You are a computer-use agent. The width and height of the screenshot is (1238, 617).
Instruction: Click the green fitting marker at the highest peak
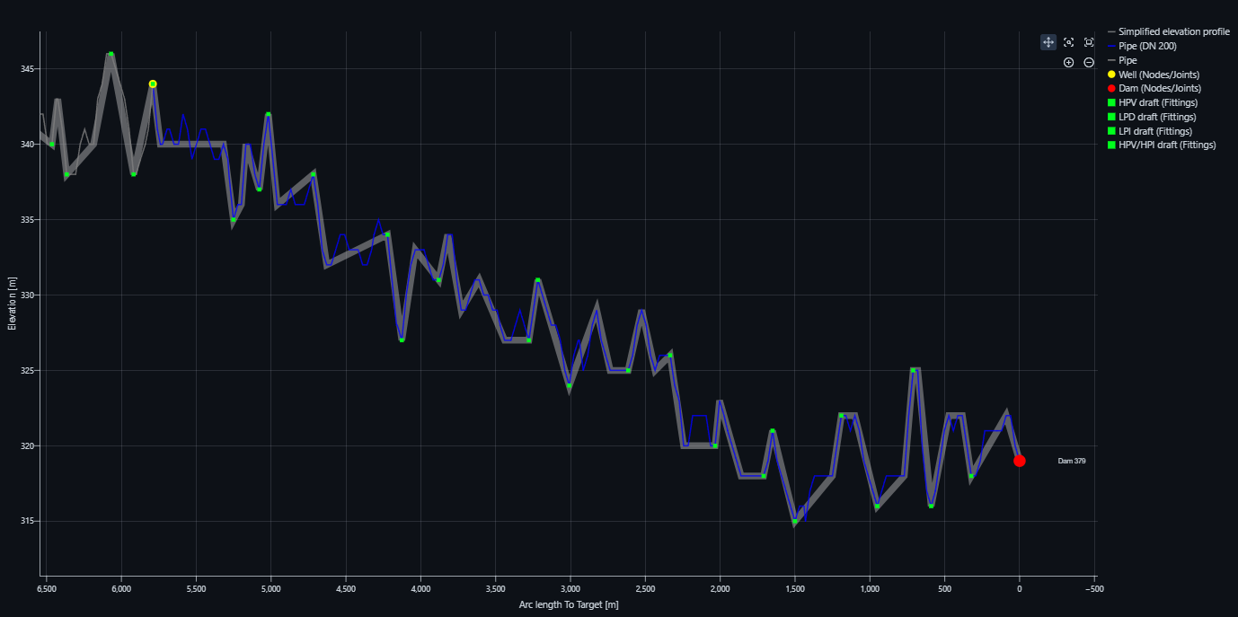pyautogui.click(x=111, y=54)
